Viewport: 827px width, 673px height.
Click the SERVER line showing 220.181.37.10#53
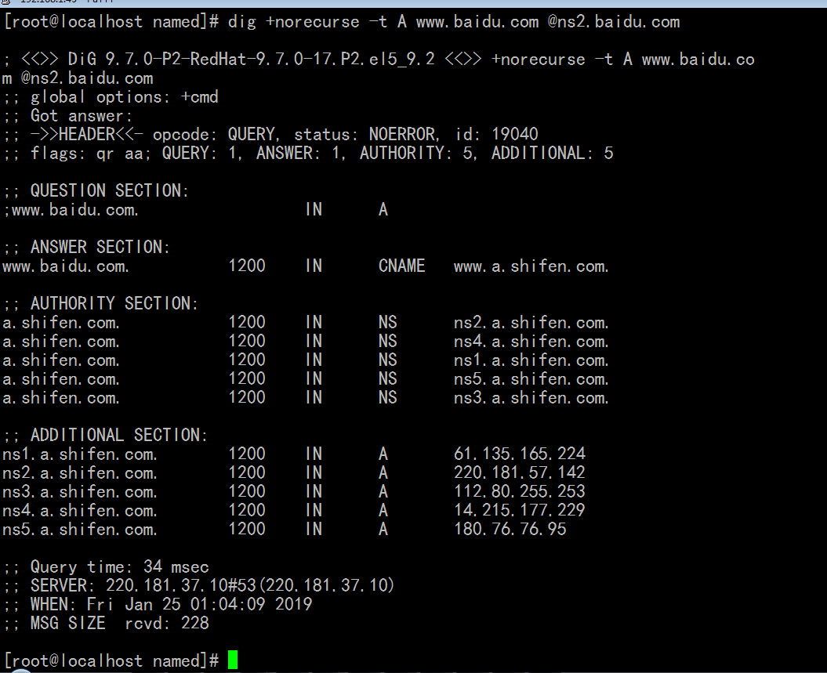[199, 585]
